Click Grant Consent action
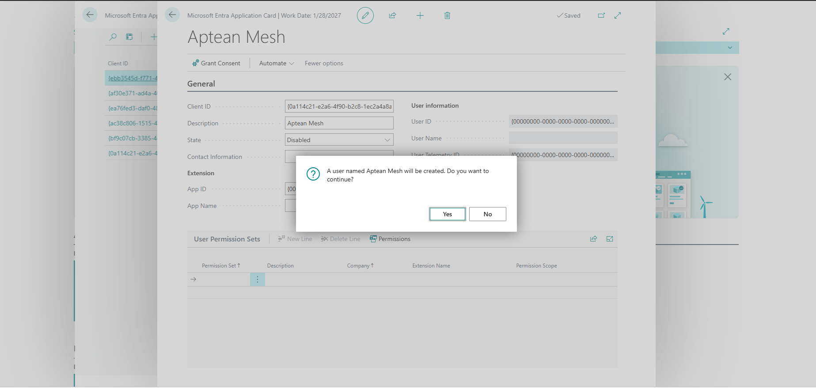 (x=216, y=63)
